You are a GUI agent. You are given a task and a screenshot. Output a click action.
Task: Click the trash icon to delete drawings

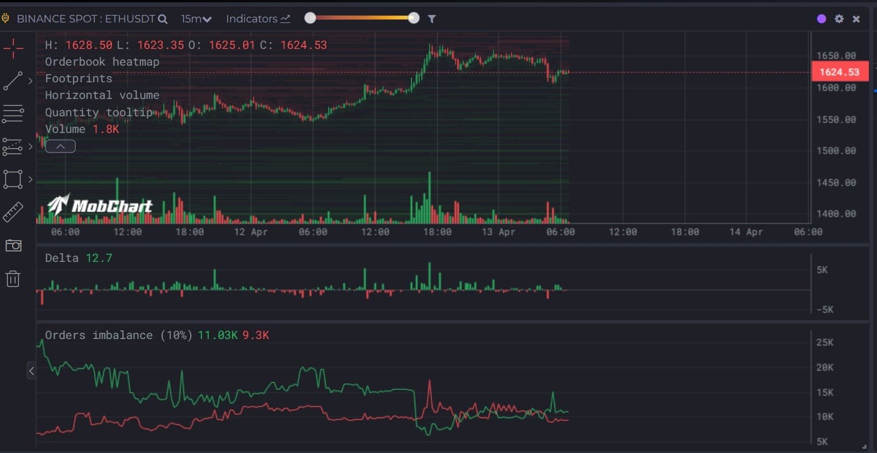coord(13,279)
